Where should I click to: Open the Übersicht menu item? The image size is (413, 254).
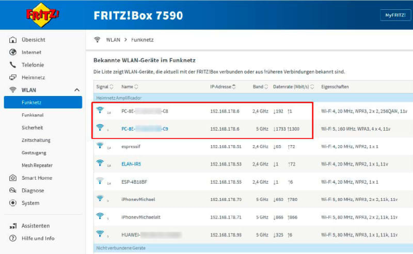[33, 40]
